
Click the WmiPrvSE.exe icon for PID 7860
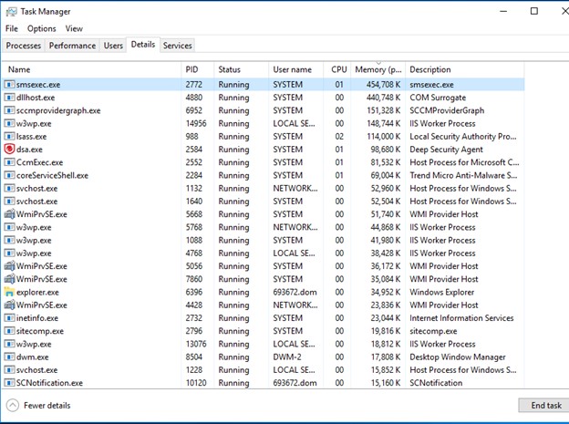point(9,279)
